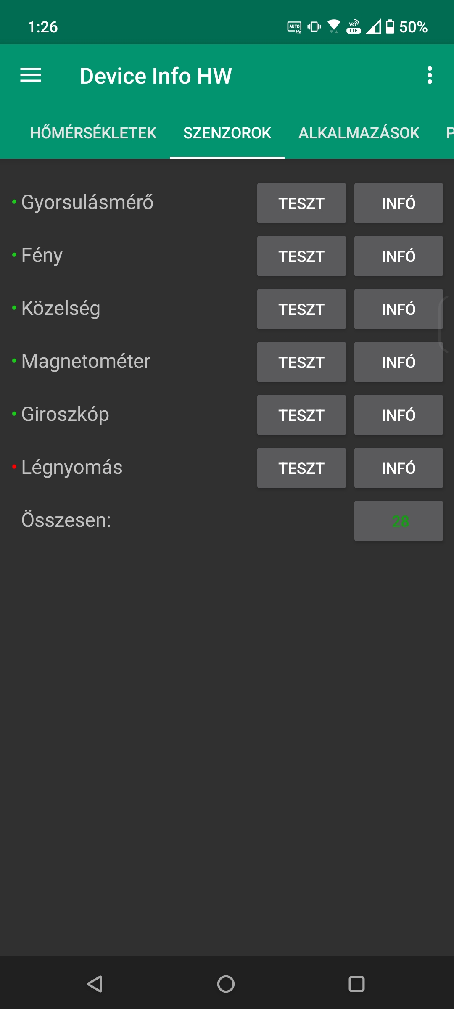Switch to the HŐMÉRSÉKLETEK tab

93,133
